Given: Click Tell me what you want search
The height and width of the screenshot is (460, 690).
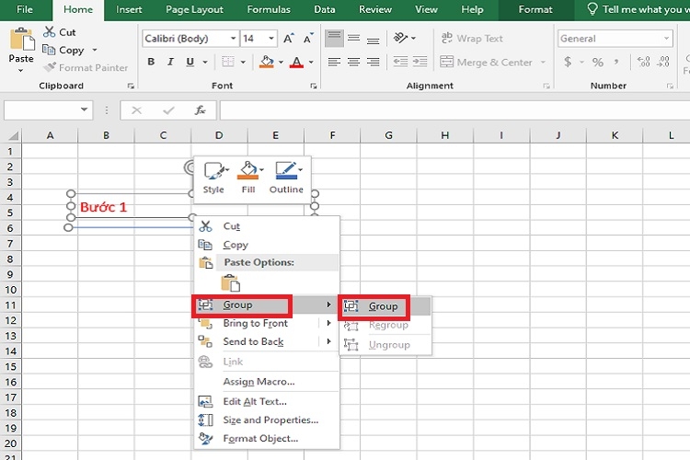Looking at the screenshot, I should [x=638, y=10].
